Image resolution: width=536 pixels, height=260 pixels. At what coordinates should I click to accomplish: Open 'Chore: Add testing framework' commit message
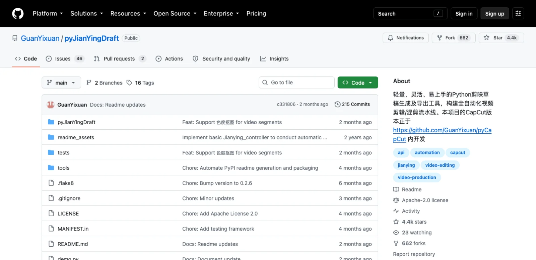coord(218,229)
